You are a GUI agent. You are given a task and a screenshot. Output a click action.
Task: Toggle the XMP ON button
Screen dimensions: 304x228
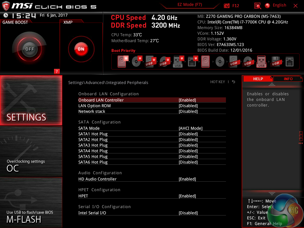coord(81,49)
